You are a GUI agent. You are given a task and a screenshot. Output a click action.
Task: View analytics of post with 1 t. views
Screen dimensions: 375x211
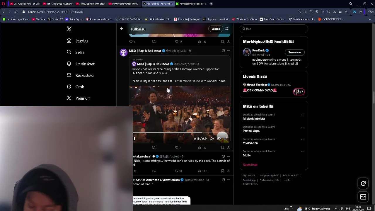202,42
